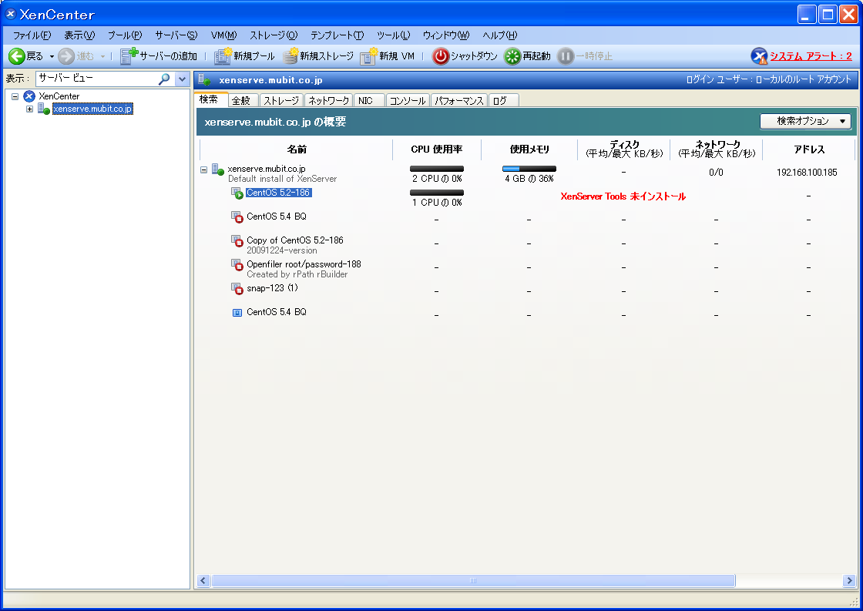
Task: Click the Add Server (サーバーの追加) toolbar button
Action: pos(159,56)
